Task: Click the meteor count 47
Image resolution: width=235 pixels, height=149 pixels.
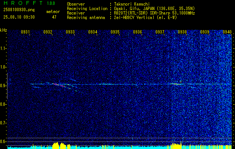Action: pyautogui.click(x=54, y=17)
